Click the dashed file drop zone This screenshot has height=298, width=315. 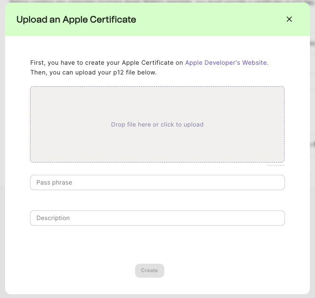coord(157,106)
